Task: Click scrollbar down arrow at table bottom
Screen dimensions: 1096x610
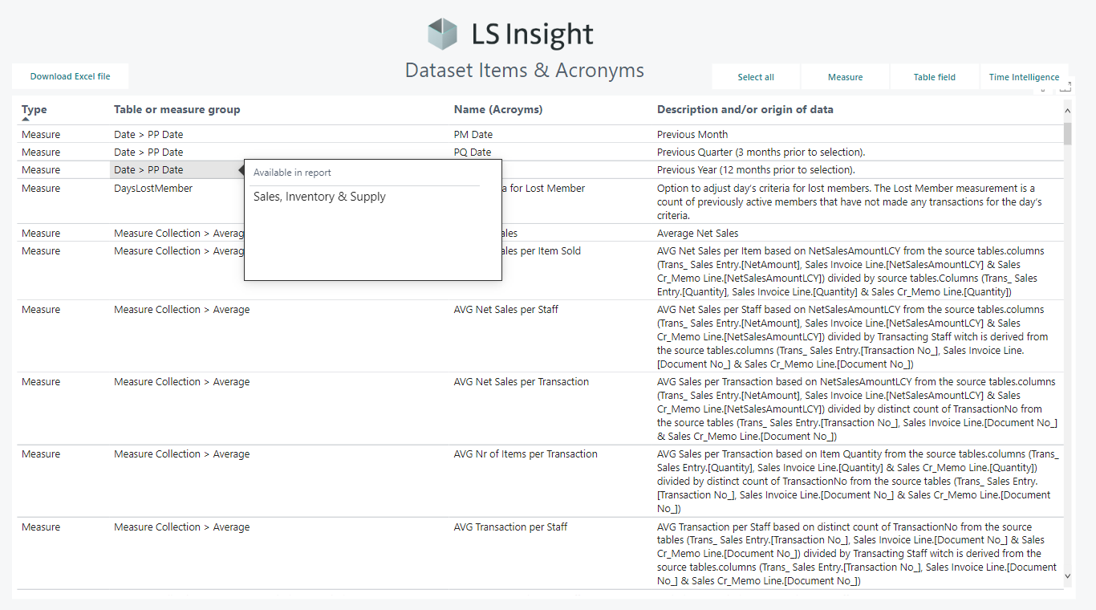Action: click(1067, 575)
